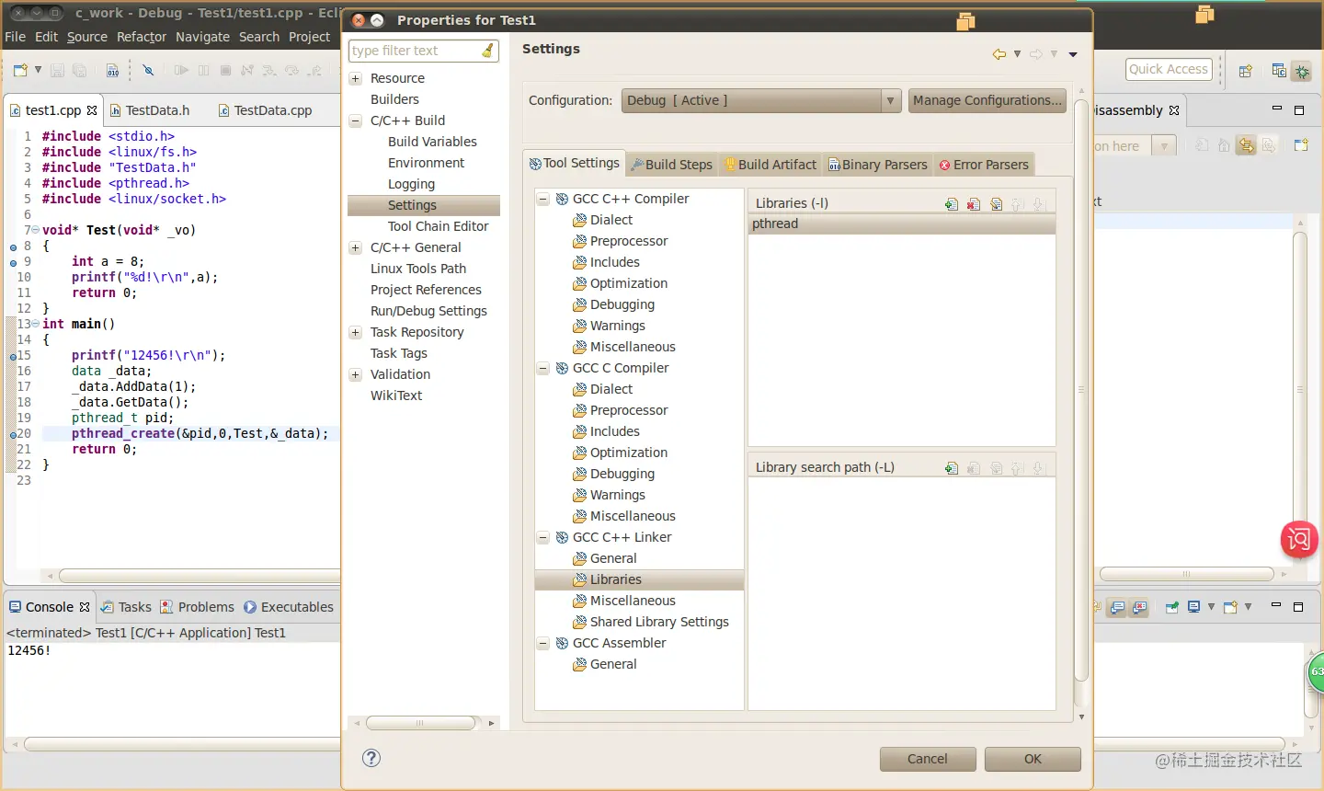Minimize the Console view panel

[1276, 606]
